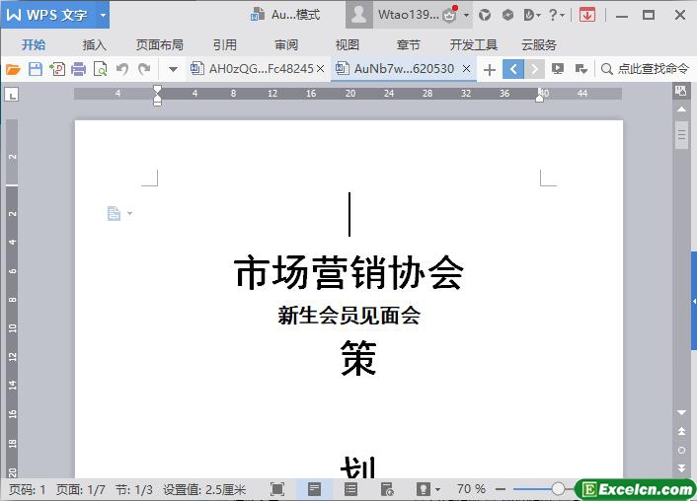The image size is (697, 501).
Task: Click the vertical scrollbar thumb
Action: coord(681,134)
